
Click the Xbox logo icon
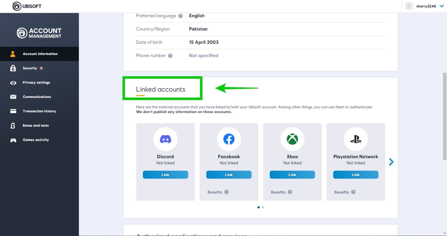(292, 139)
